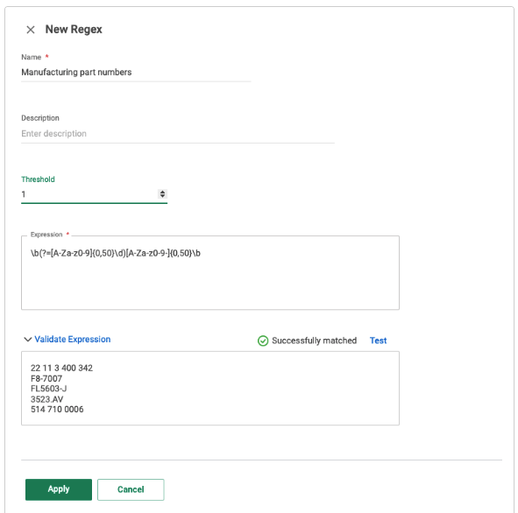Click the Enter description field
This screenshot has height=513, width=518.
point(178,134)
